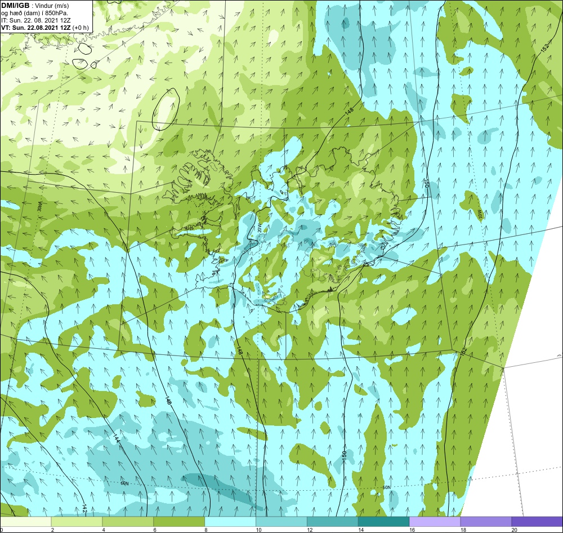Pick the teal 12–14 m/s swatch

click(333, 521)
